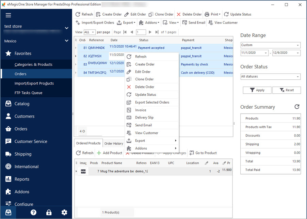Open the Custom date range dropdown
The height and width of the screenshot is (219, 307).
tap(270, 45)
